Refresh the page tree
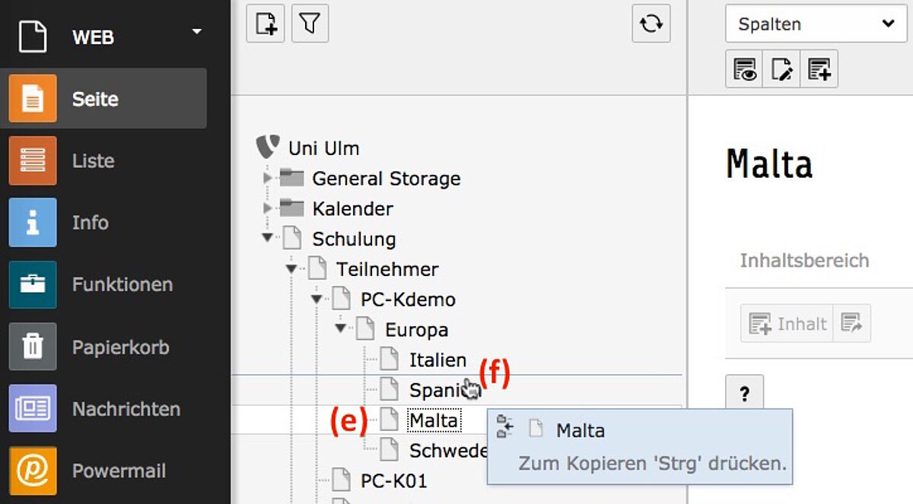This screenshot has height=504, width=913. 651,24
